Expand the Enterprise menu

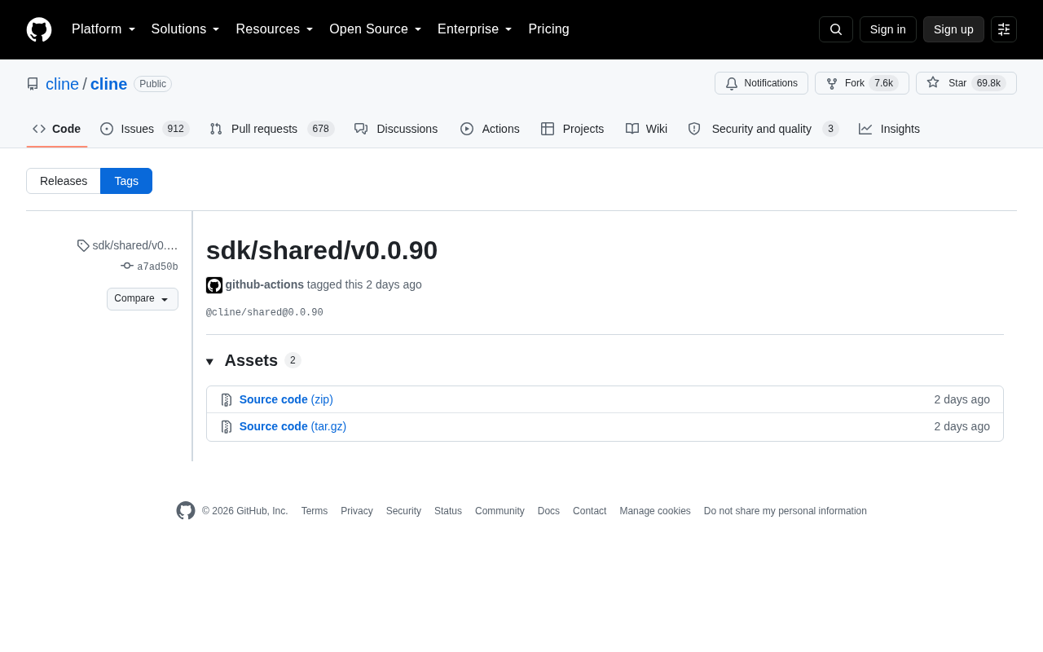coord(475,29)
